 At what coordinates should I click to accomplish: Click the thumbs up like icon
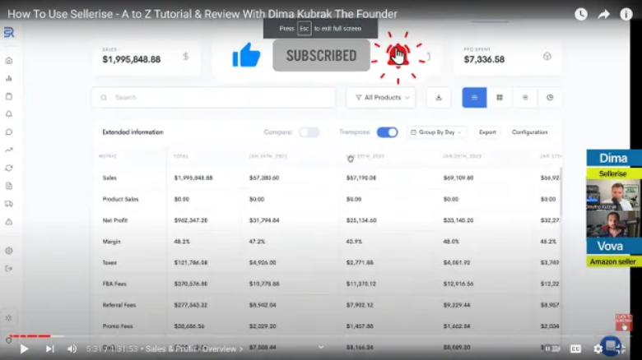tap(246, 55)
